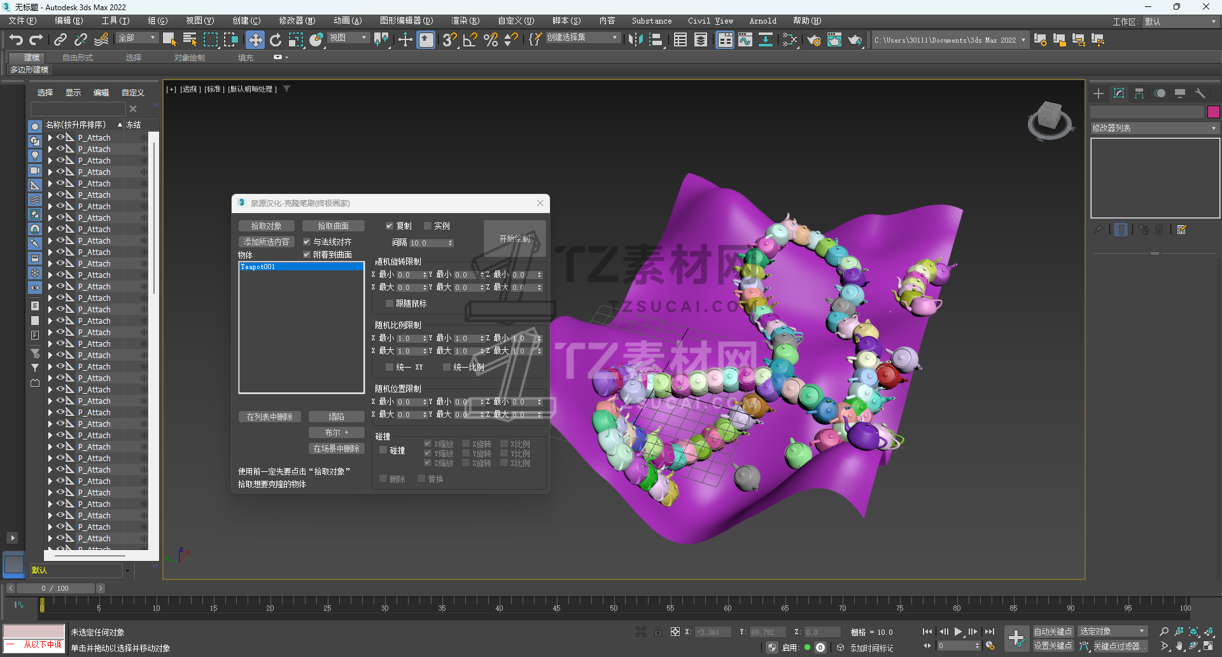Image resolution: width=1222 pixels, height=657 pixels.
Task: Click the Undo arrow icon
Action: [16, 40]
